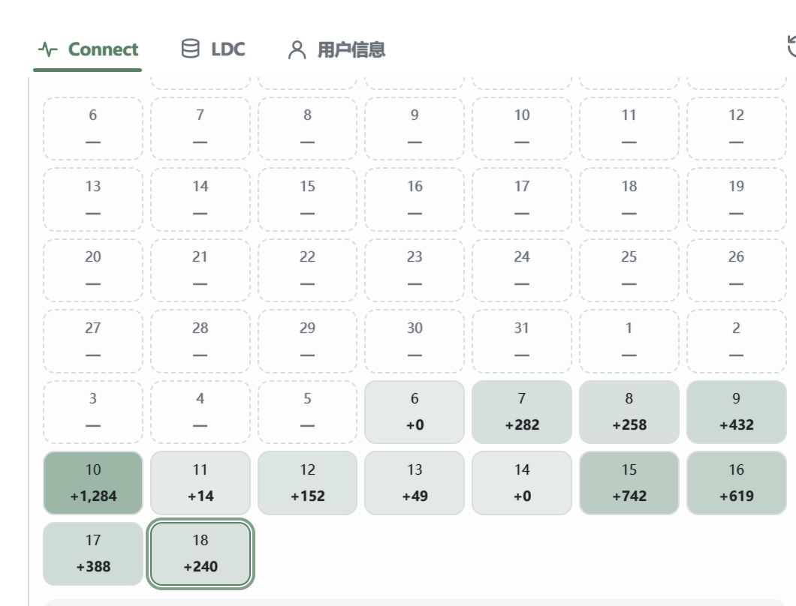Switch to the LDC tab
The width and height of the screenshot is (796, 606).
point(213,49)
